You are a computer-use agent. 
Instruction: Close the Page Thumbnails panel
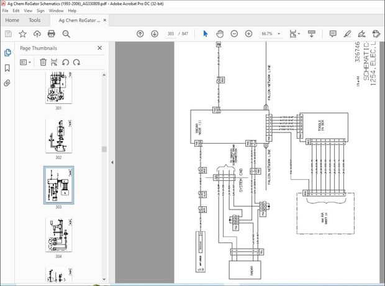[x=100, y=48]
